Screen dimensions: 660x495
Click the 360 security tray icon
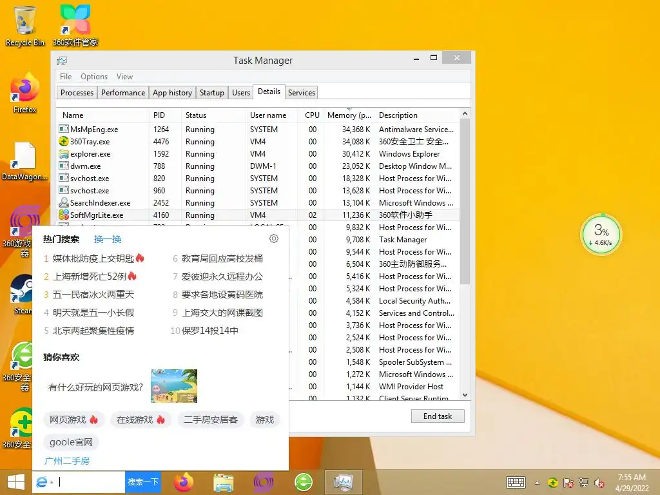552,483
